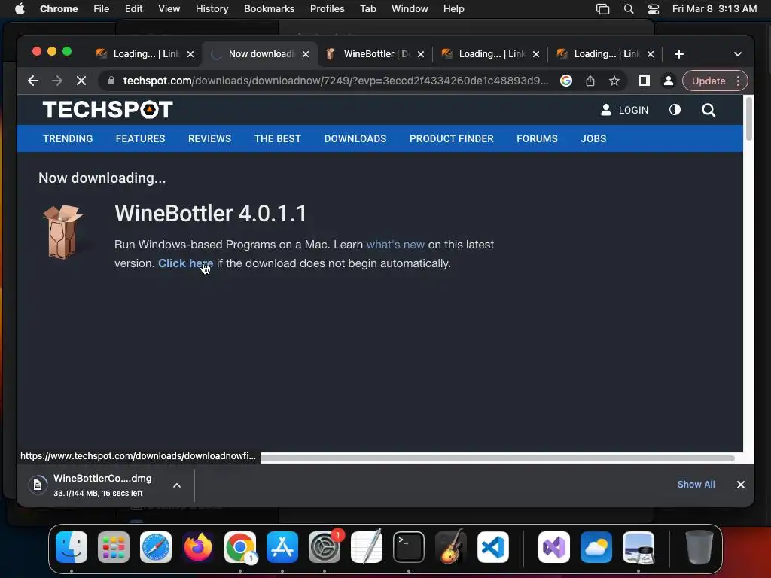The width and height of the screenshot is (771, 578).
Task: Open the TRENDING section
Action: 68,138
